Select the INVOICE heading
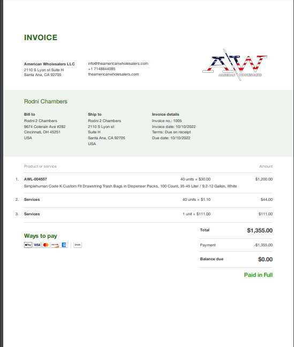The width and height of the screenshot is (294, 347). [41, 37]
